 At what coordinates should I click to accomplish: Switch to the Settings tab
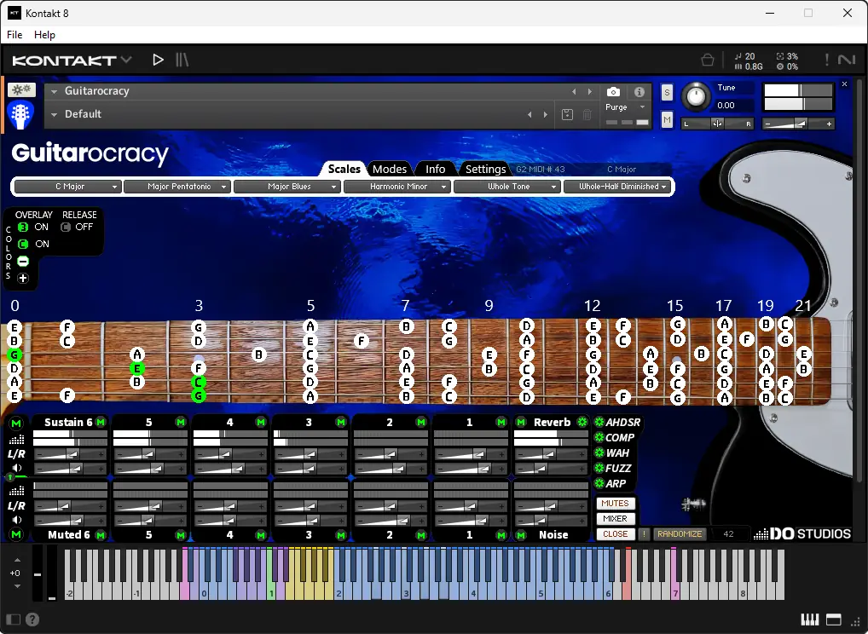pyautogui.click(x=485, y=169)
